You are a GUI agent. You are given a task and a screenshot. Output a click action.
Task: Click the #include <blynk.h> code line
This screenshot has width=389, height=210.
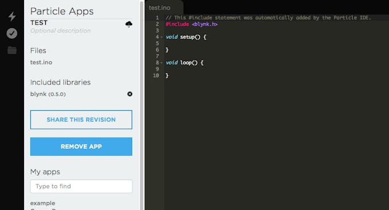pyautogui.click(x=192, y=24)
